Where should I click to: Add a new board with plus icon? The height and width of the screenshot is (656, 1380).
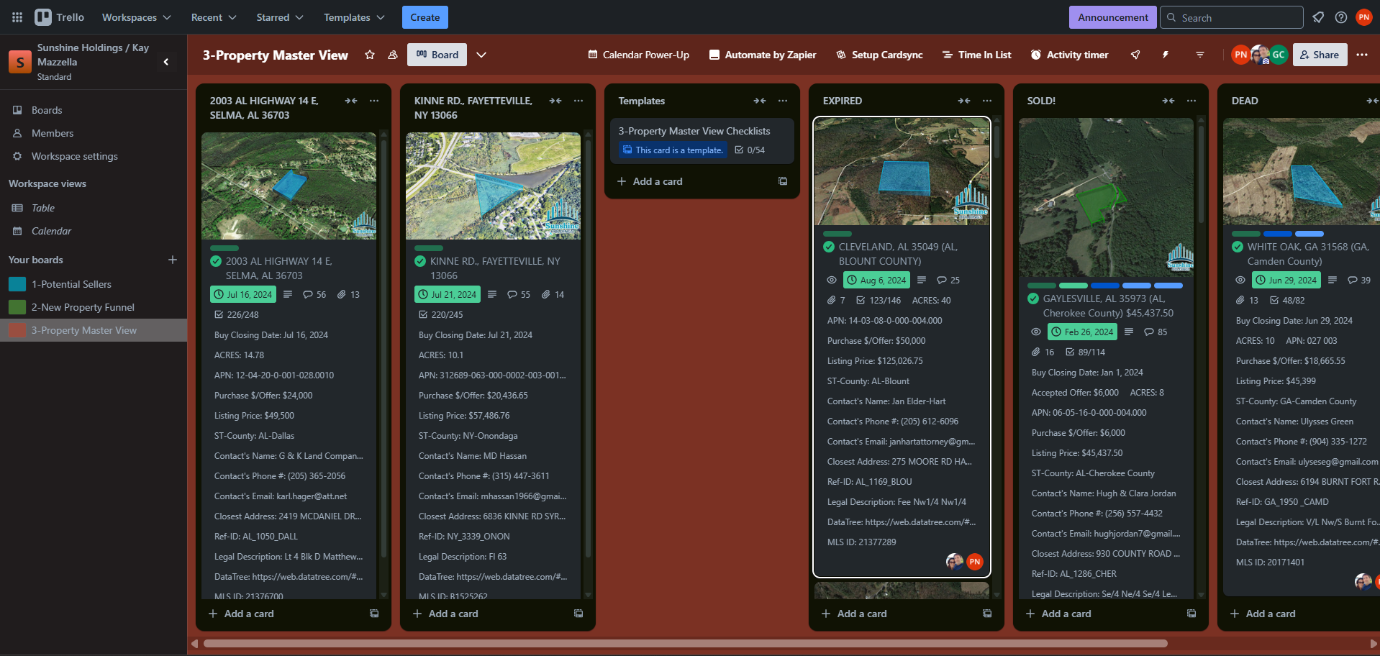click(x=173, y=260)
